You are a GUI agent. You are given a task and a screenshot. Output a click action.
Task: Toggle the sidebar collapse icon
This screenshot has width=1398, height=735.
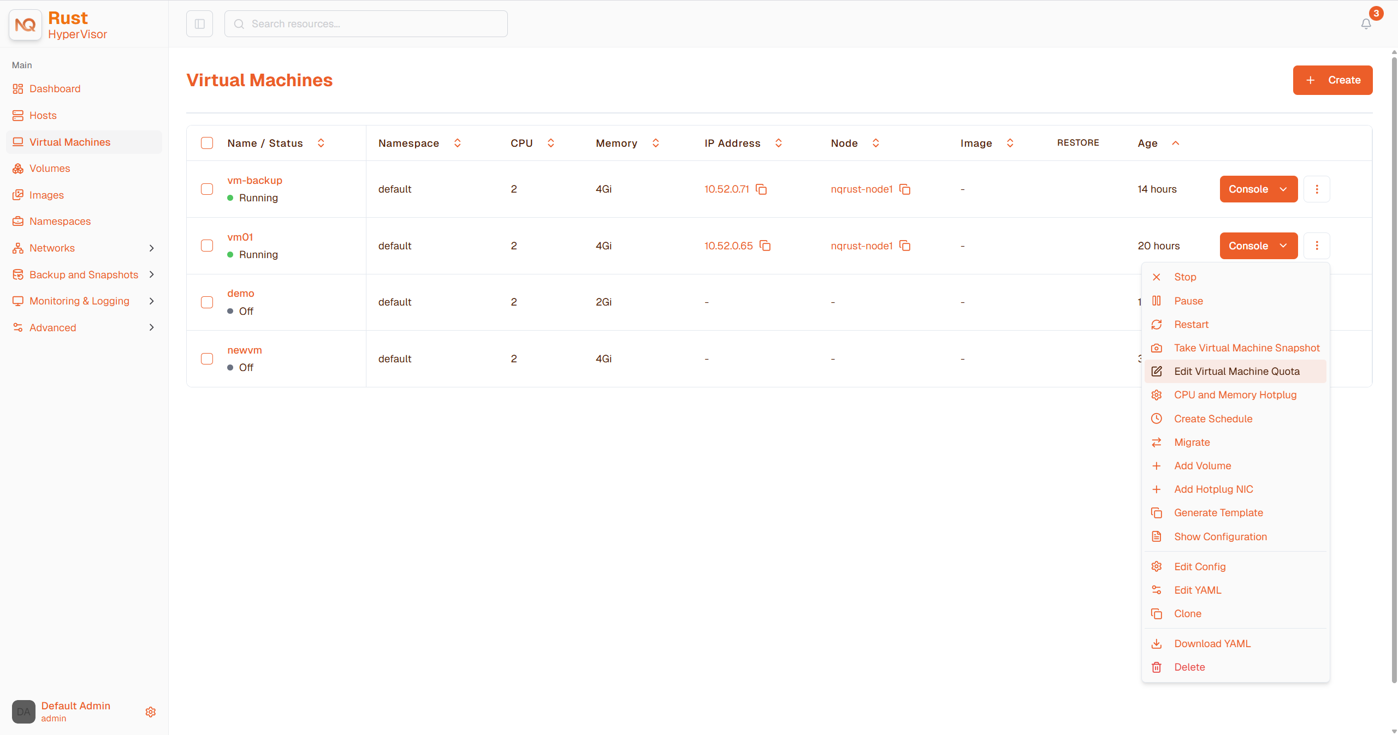pos(199,24)
